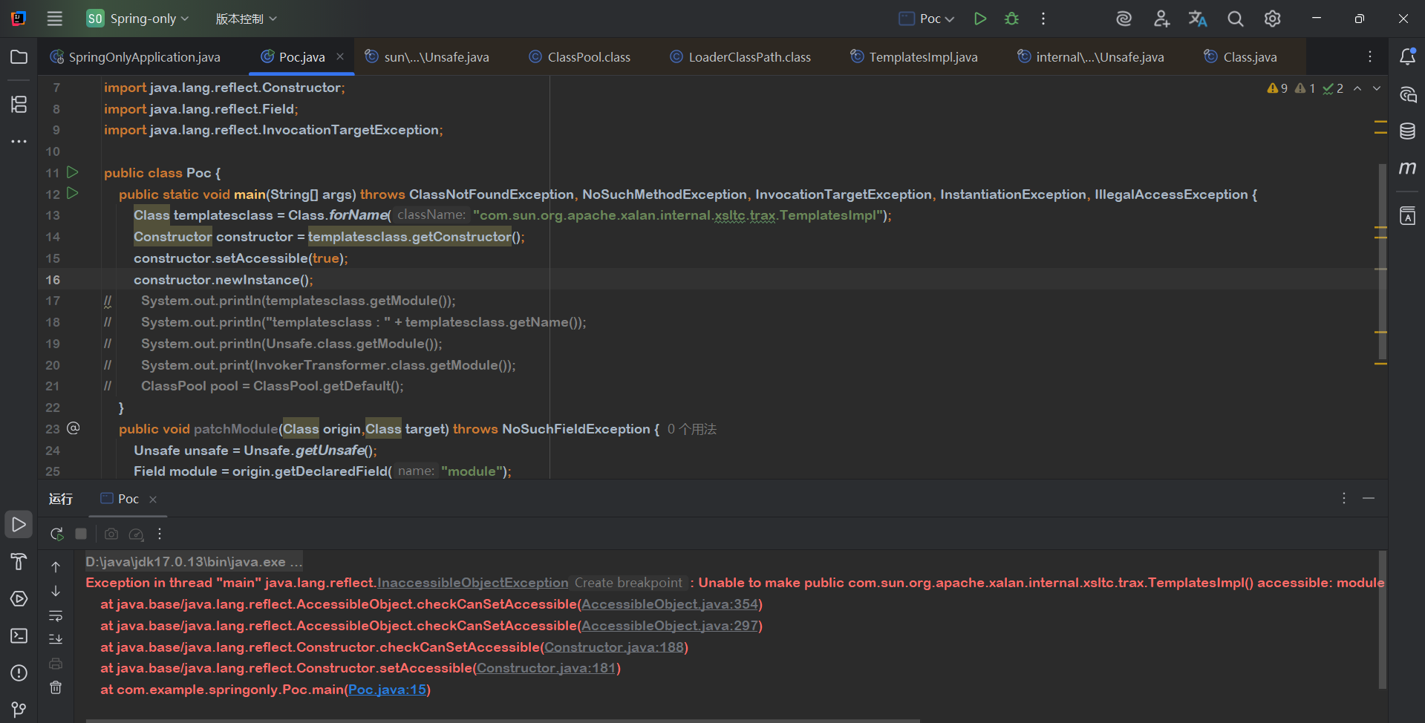This screenshot has height=723, width=1425.
Task: Open the 版本控制 dropdown menu
Action: 246,19
